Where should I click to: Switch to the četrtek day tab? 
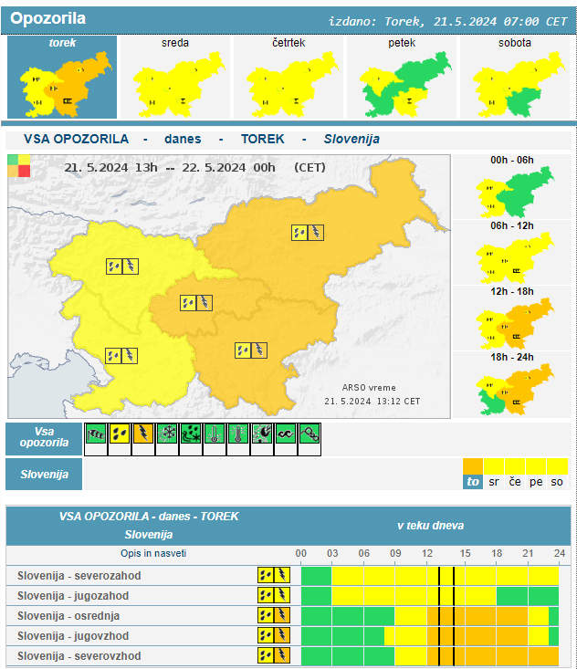pyautogui.click(x=288, y=78)
